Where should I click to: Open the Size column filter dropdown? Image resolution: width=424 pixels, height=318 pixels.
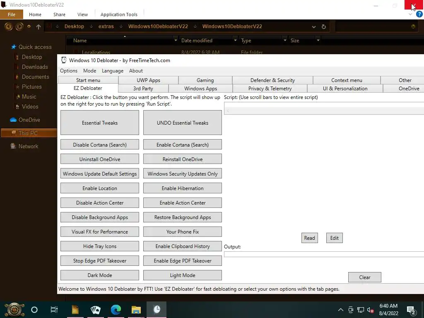318,40
